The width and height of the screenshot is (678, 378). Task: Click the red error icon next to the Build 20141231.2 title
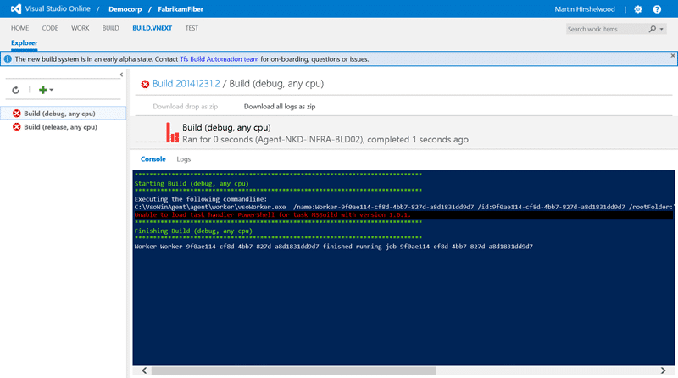145,84
